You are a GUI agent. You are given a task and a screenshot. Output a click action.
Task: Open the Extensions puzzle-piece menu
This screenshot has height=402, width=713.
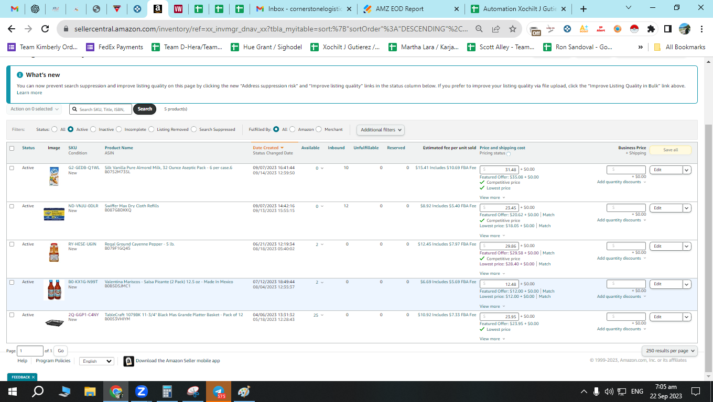651,29
